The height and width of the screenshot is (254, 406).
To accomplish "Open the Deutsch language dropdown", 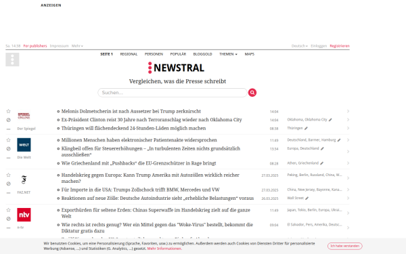I will 299,46.
